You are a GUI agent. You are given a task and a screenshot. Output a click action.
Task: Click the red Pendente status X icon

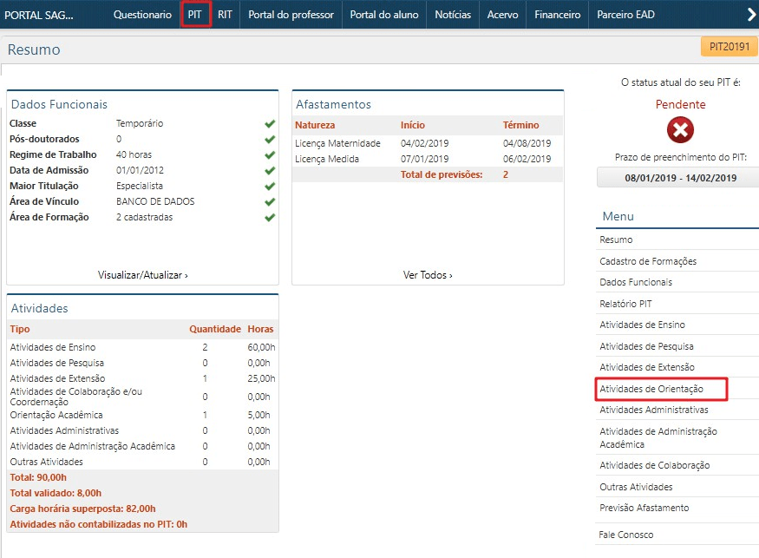click(680, 130)
